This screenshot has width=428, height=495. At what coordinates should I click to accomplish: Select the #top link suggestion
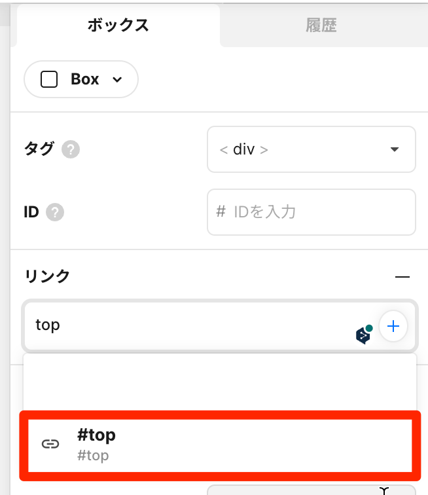(x=220, y=445)
